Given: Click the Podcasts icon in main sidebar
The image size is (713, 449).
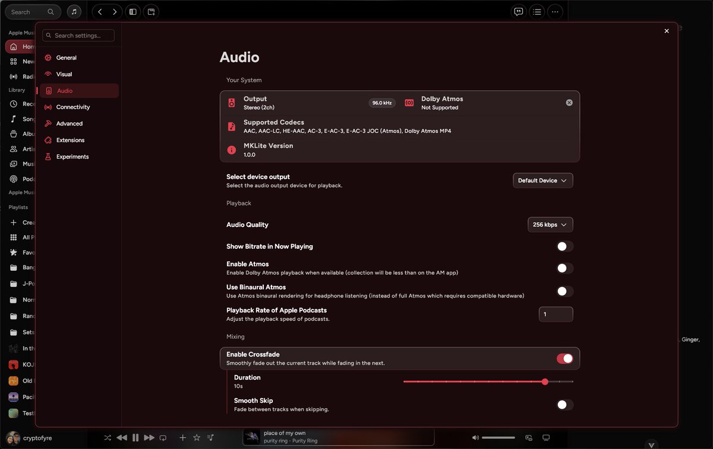Looking at the screenshot, I should [14, 179].
